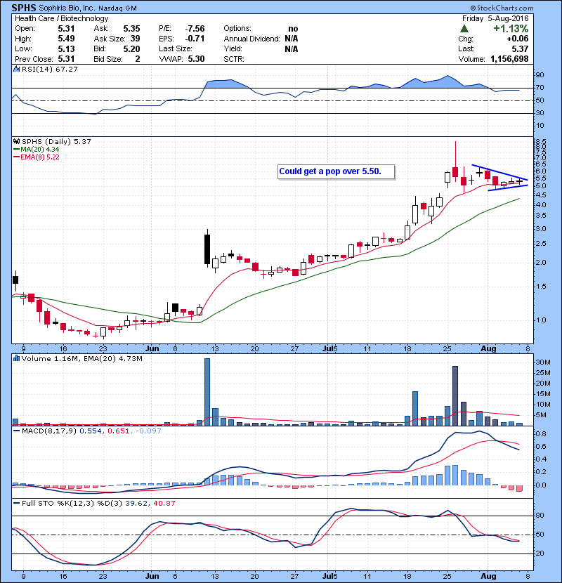Click the blue line marker before Full STO

click(16, 504)
